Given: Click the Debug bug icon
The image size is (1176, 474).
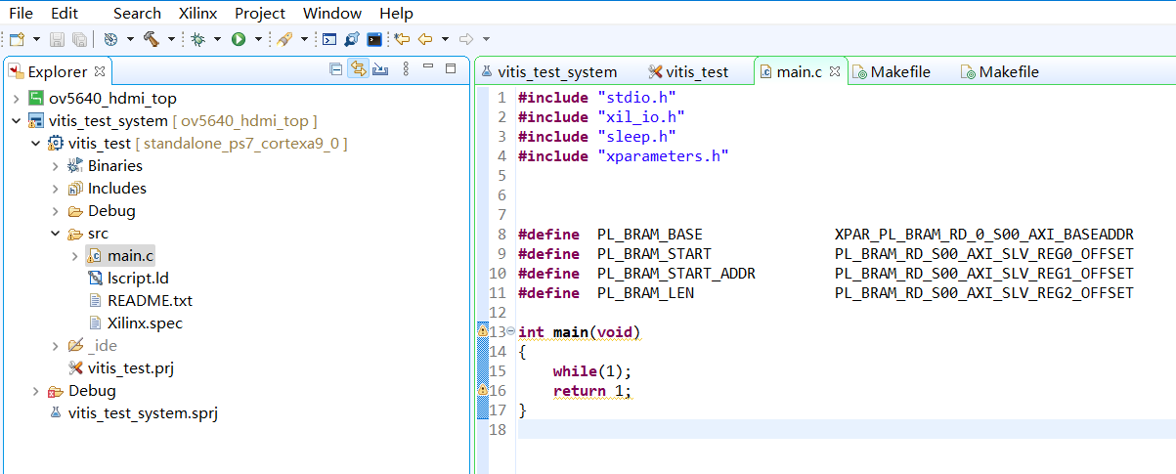Looking at the screenshot, I should tap(197, 39).
